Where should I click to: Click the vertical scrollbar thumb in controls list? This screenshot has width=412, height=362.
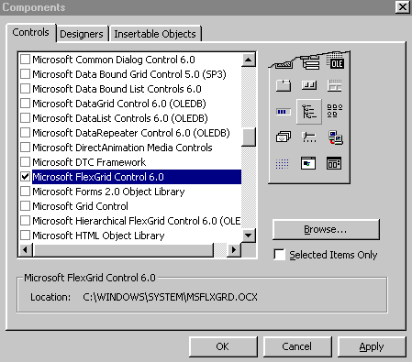tap(249, 137)
